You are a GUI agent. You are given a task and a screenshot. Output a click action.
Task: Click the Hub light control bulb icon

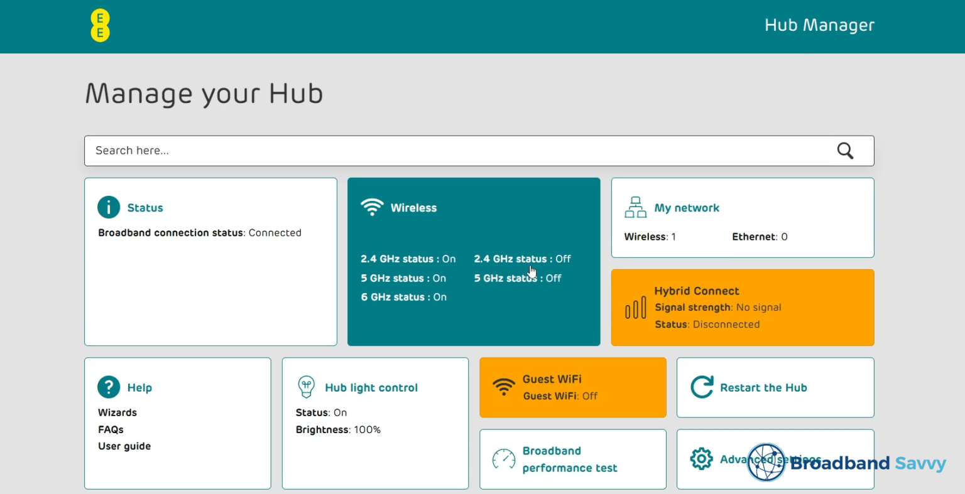tap(306, 387)
